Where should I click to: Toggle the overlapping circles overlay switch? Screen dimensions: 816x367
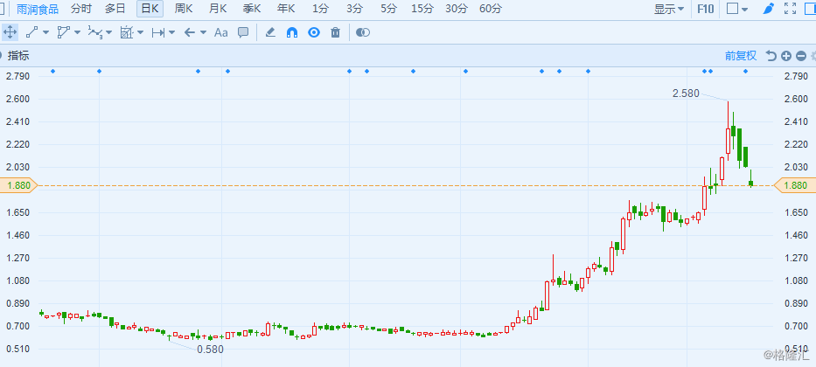tap(363, 32)
